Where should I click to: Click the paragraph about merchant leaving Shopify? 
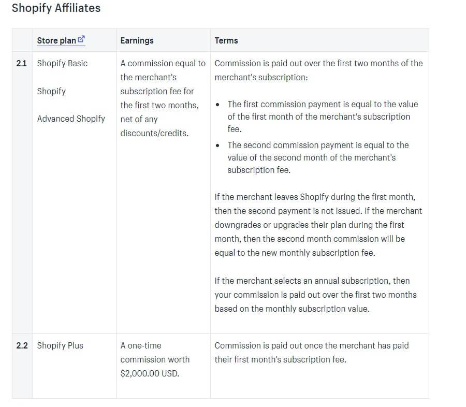click(x=318, y=225)
